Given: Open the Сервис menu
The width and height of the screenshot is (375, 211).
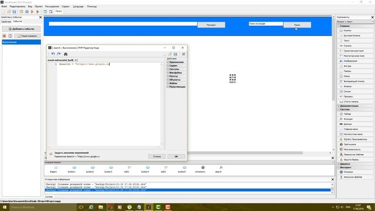Looking at the screenshot, I should [65, 6].
